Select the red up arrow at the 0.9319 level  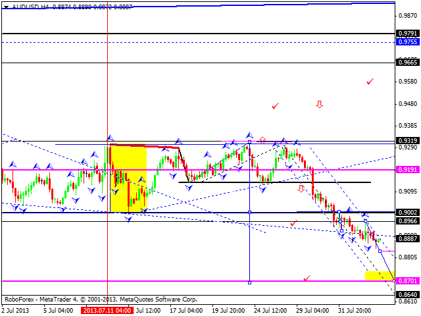point(262,140)
